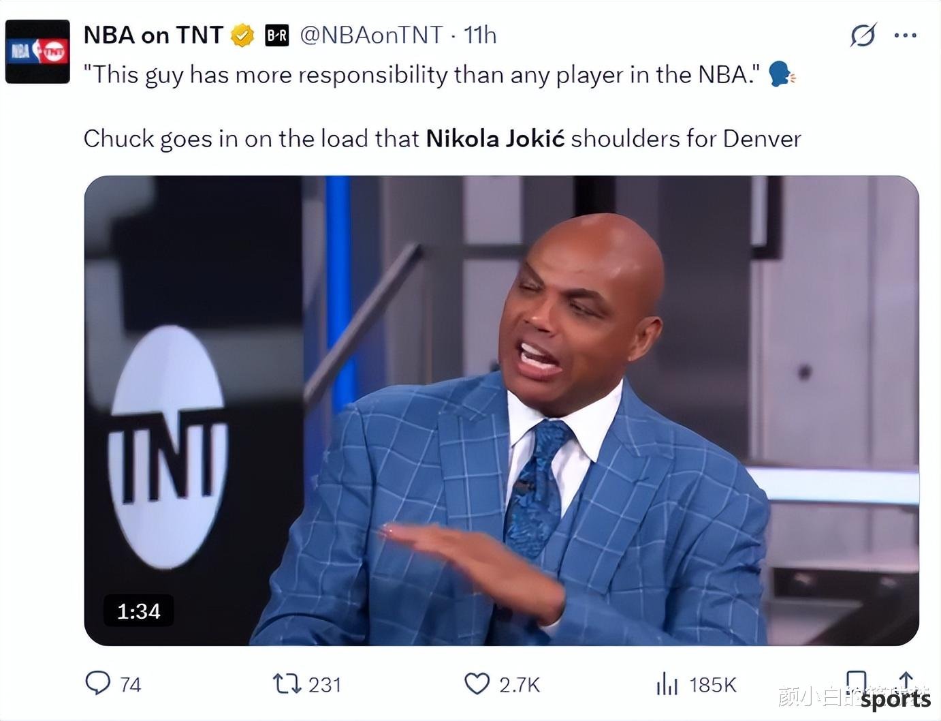
Task: Share the tweet via upload arrow icon
Action: click(906, 681)
